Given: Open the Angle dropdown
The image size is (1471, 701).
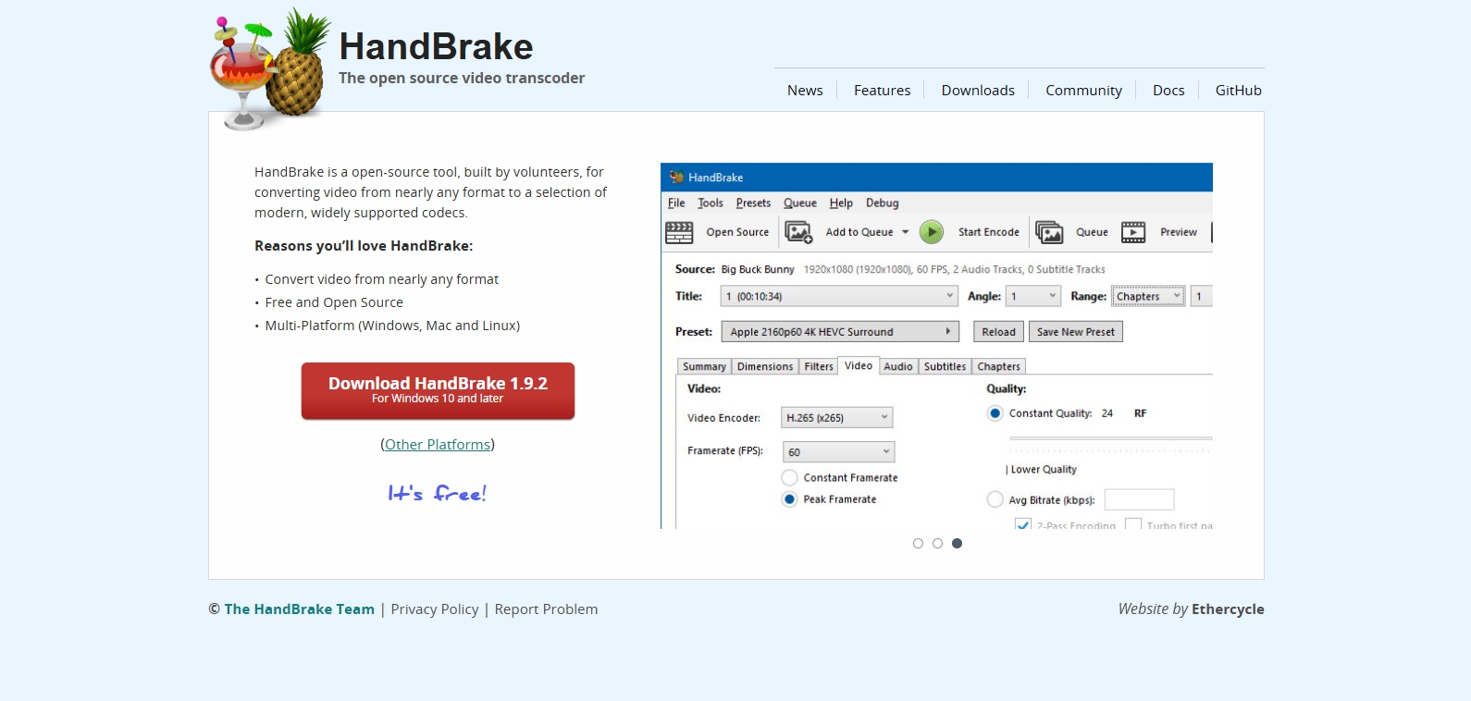Looking at the screenshot, I should [1033, 296].
